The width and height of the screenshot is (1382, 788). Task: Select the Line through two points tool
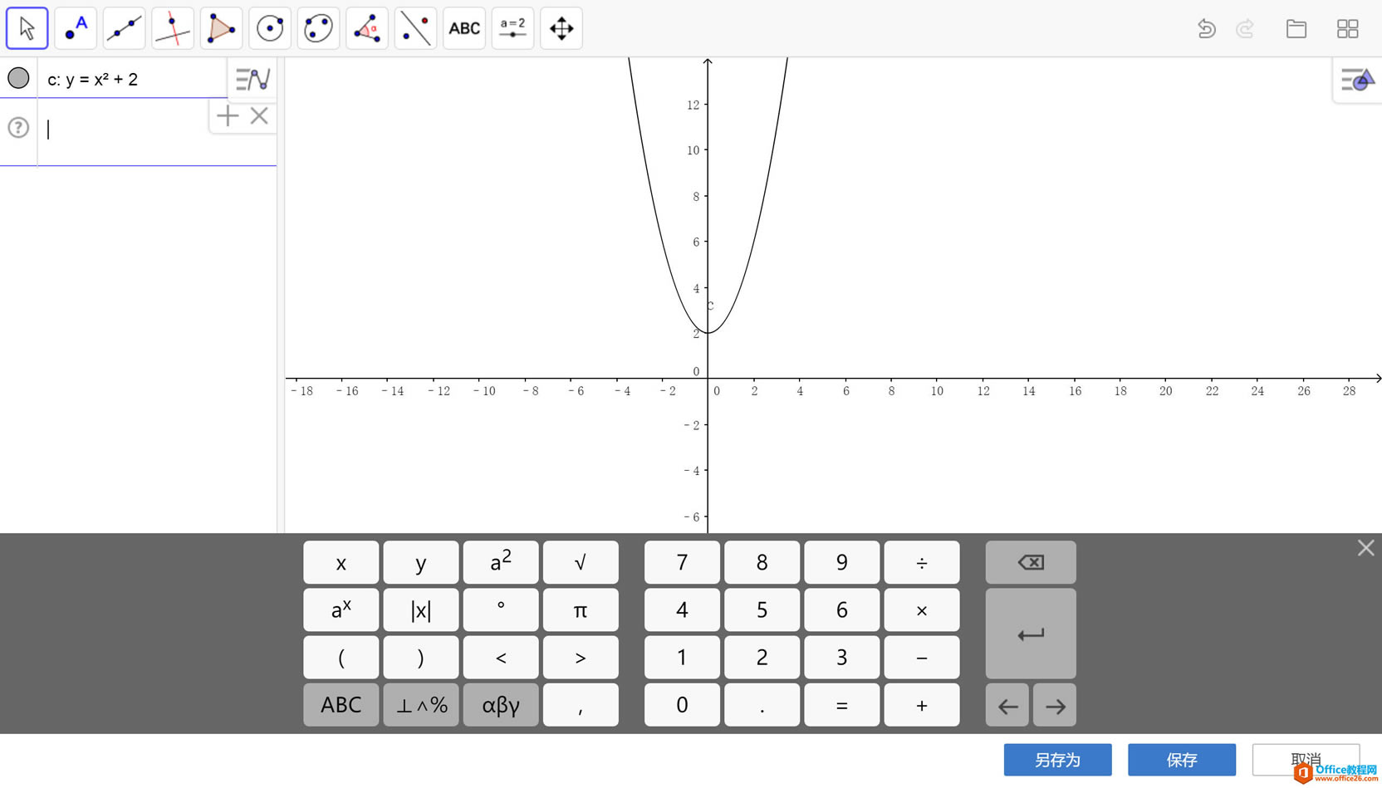(124, 28)
